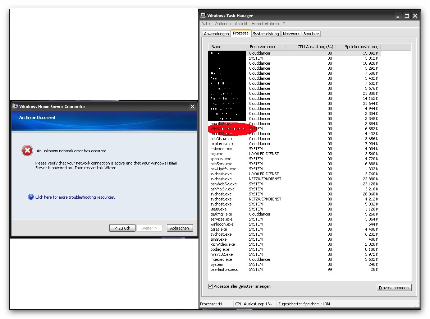Select the nvsvc32.exe process row
Viewport: 430px width, 319px height.
pyautogui.click(x=294, y=254)
